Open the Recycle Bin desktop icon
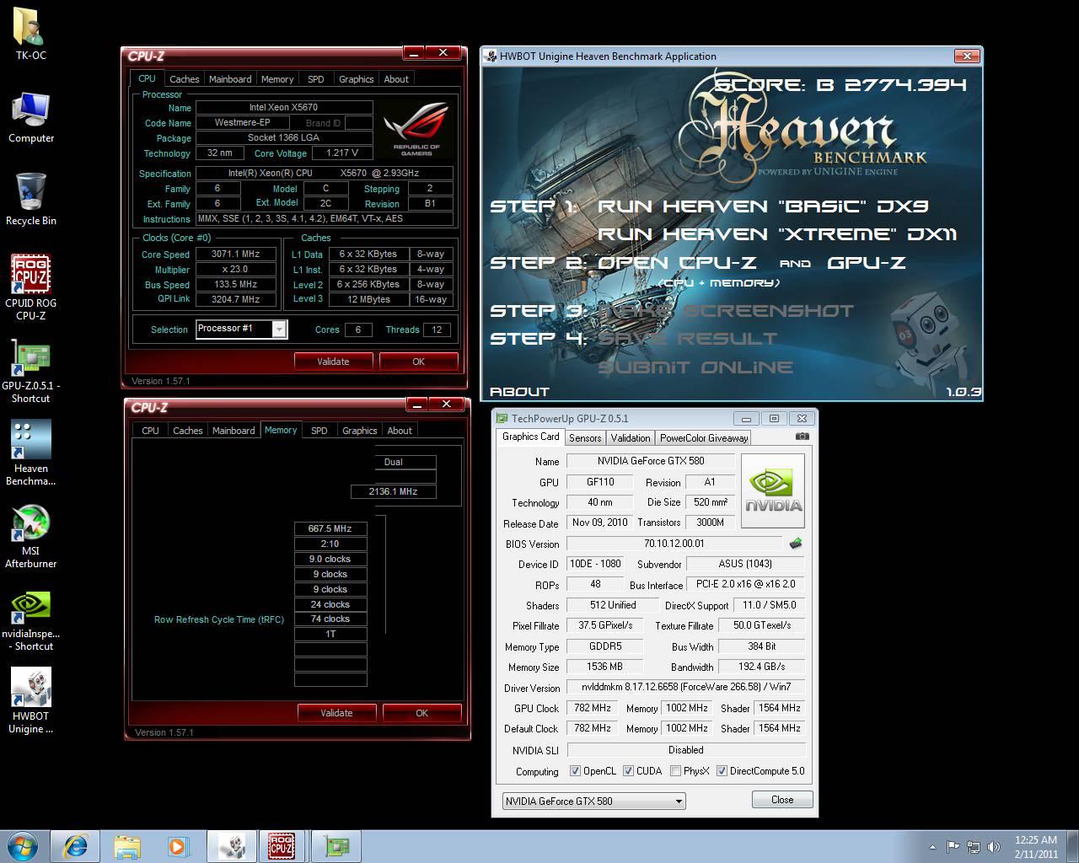1079x863 pixels. pos(31,199)
